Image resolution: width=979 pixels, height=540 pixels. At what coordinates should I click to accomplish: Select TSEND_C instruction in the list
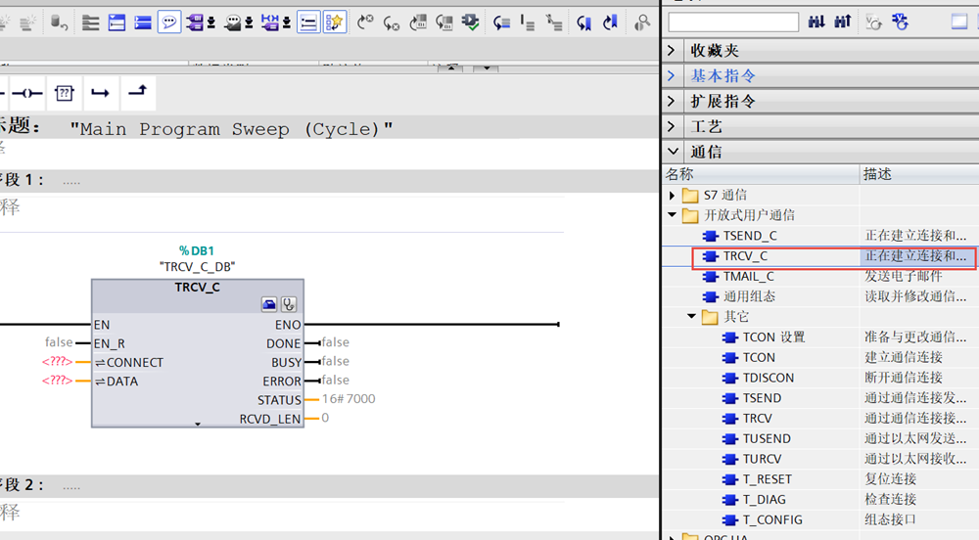pos(750,236)
